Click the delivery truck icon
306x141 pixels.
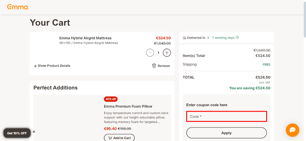point(184,38)
